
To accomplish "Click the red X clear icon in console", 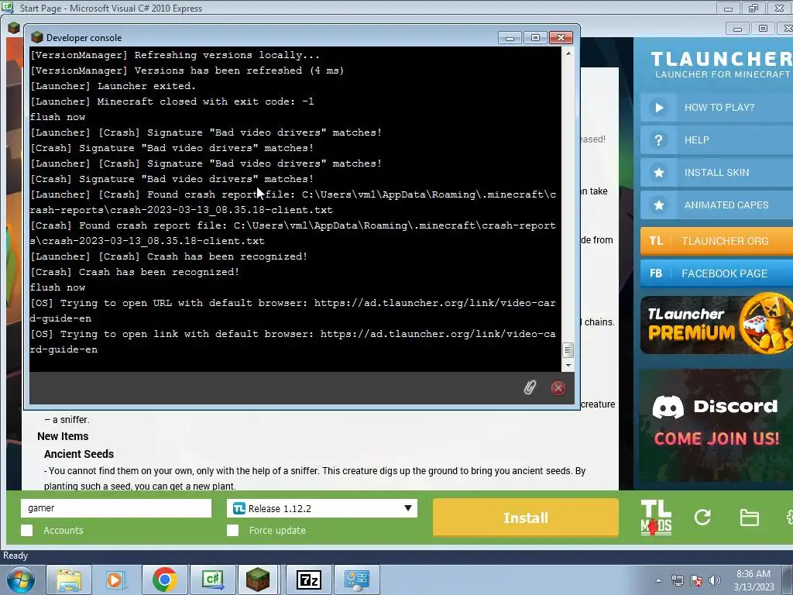I will pyautogui.click(x=558, y=388).
